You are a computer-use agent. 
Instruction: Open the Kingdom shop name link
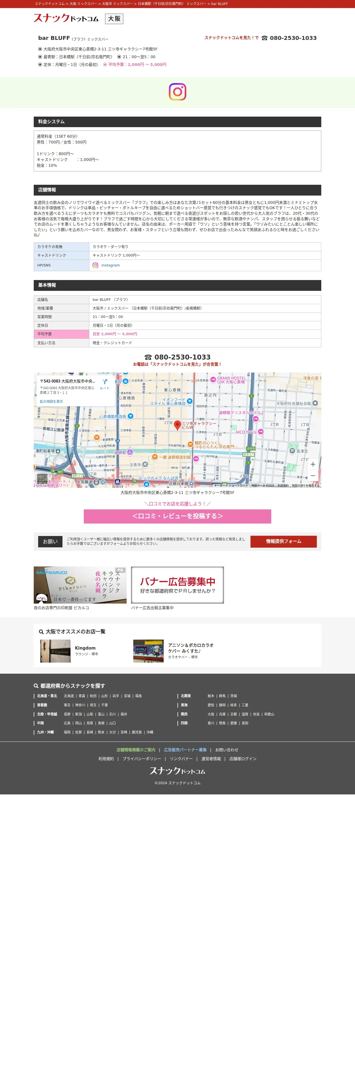pyautogui.click(x=85, y=648)
